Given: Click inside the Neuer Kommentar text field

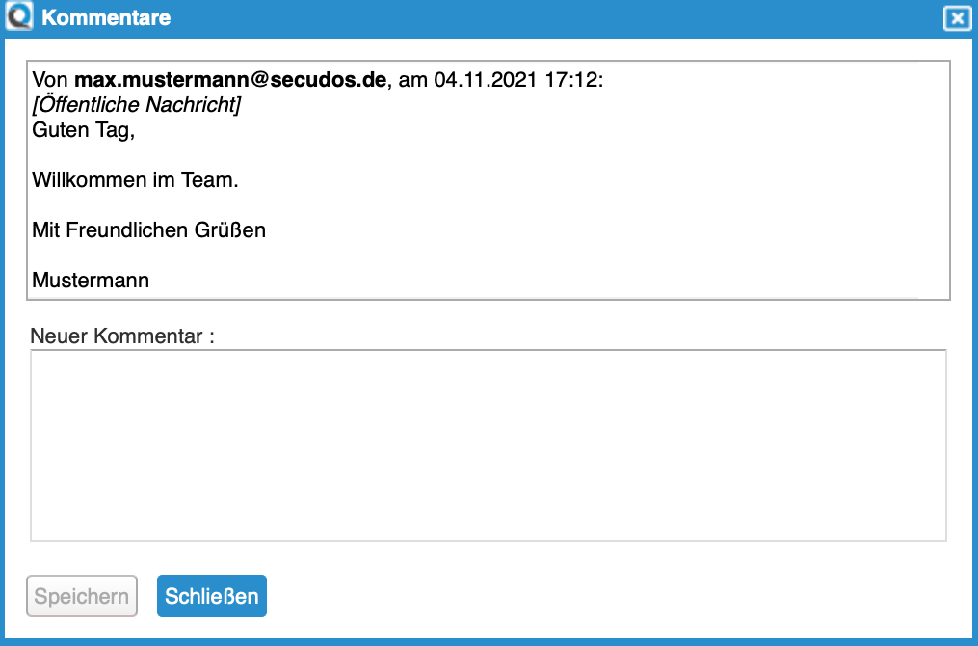Looking at the screenshot, I should tap(489, 445).
